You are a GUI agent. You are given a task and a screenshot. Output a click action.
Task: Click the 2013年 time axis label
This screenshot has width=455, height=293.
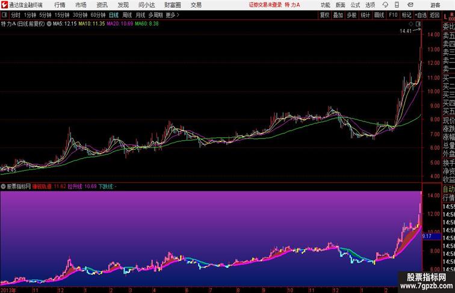pyautogui.click(x=8, y=290)
